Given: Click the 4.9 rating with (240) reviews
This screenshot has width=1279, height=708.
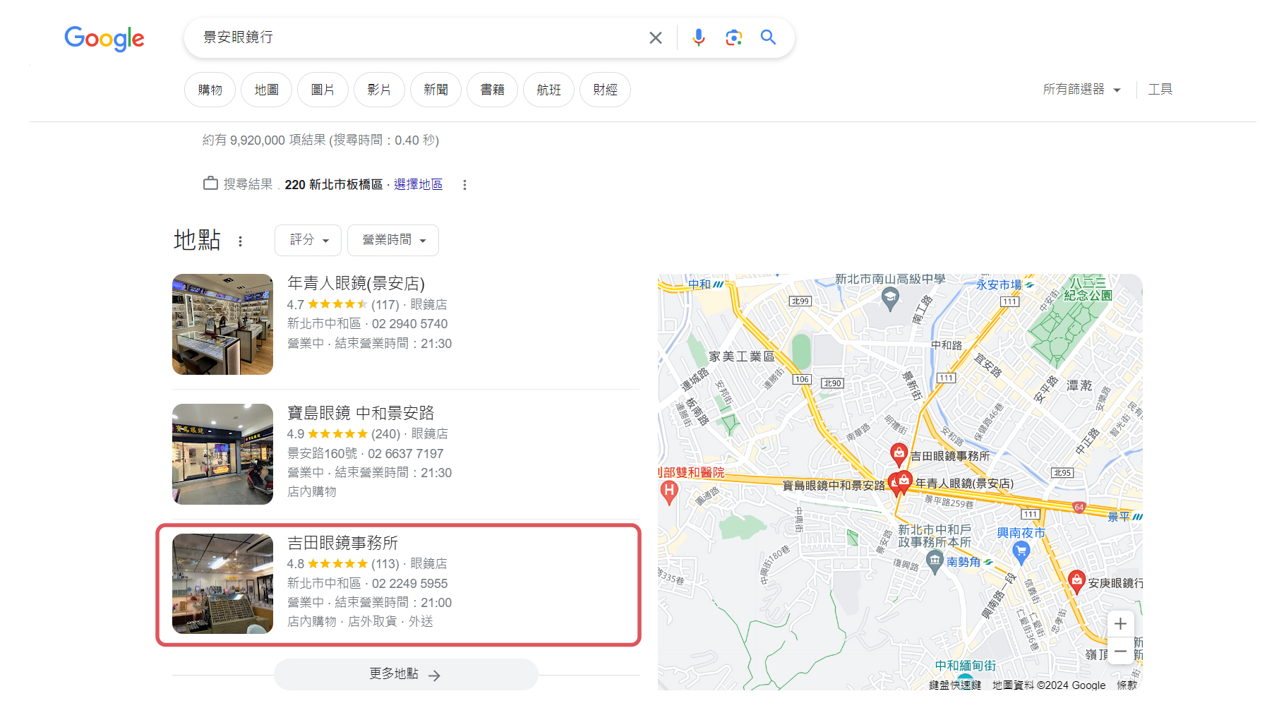Looking at the screenshot, I should tap(344, 434).
